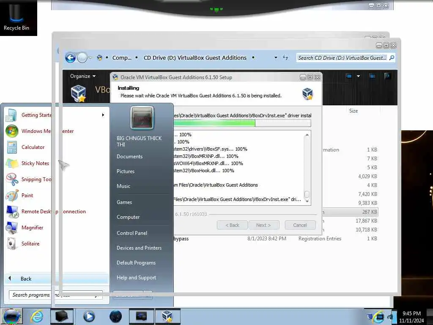Click the install log scroll-down arrow

(307, 201)
